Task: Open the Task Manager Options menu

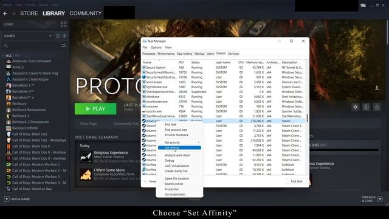Action: click(156, 47)
